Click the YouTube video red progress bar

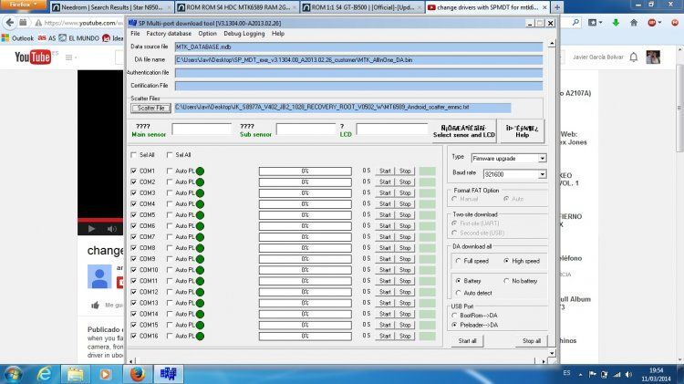100,220
